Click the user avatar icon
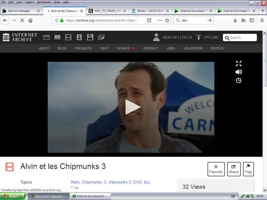The image size is (267, 200). tap(156, 37)
